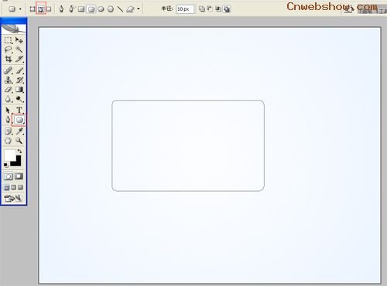Select the Eraser tool
This screenshot has width=387, height=286.
(8, 90)
